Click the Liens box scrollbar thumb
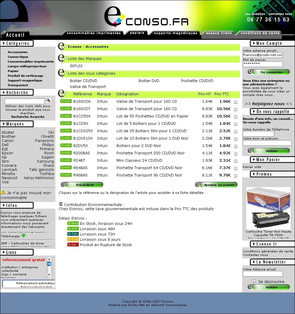 click(49, 264)
